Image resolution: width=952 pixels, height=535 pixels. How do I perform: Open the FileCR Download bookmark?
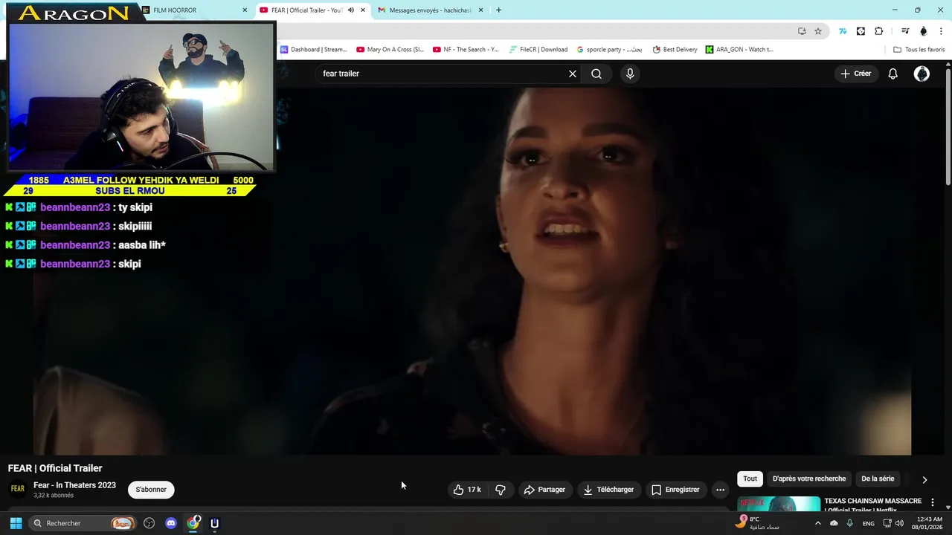(x=538, y=50)
